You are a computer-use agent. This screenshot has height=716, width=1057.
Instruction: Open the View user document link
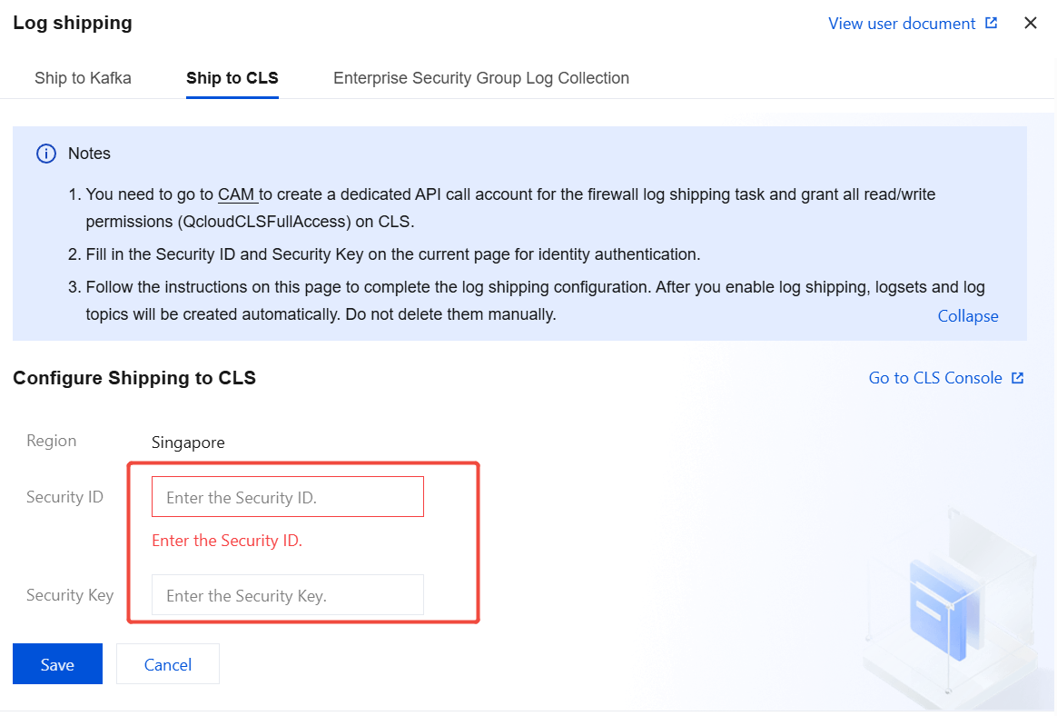(x=901, y=24)
